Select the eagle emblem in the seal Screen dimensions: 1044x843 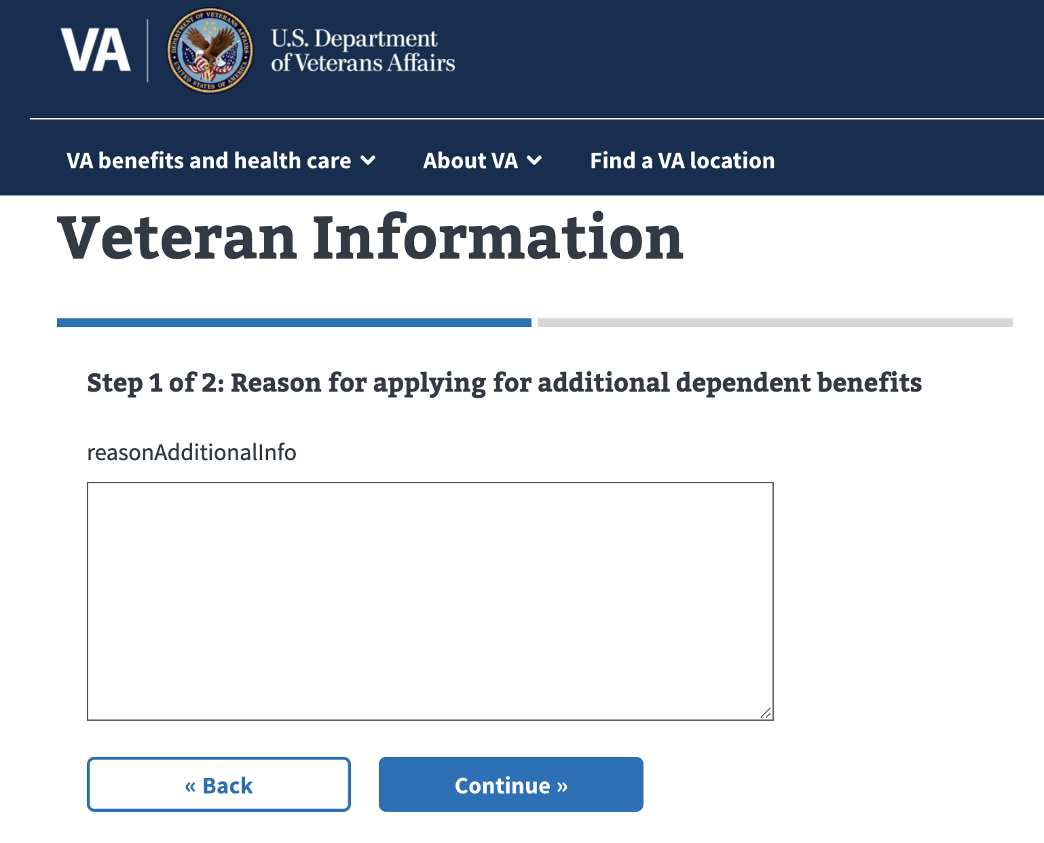[209, 48]
